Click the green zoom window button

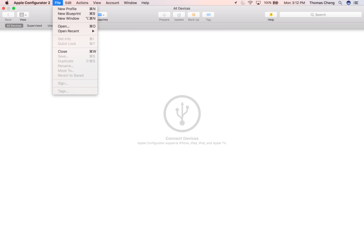point(14,9)
